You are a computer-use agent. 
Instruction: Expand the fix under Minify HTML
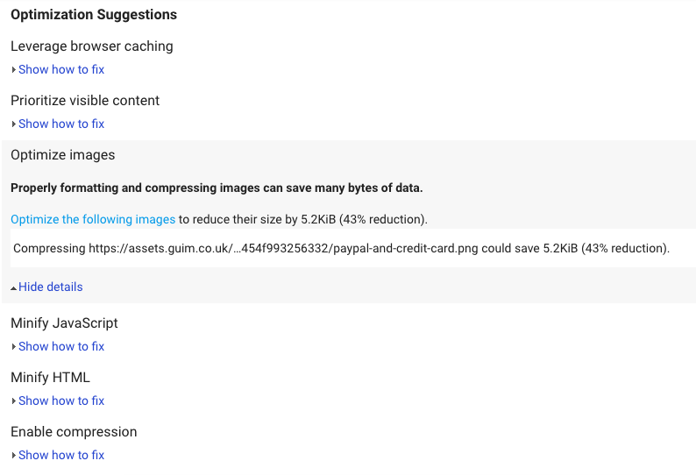pyautogui.click(x=61, y=401)
